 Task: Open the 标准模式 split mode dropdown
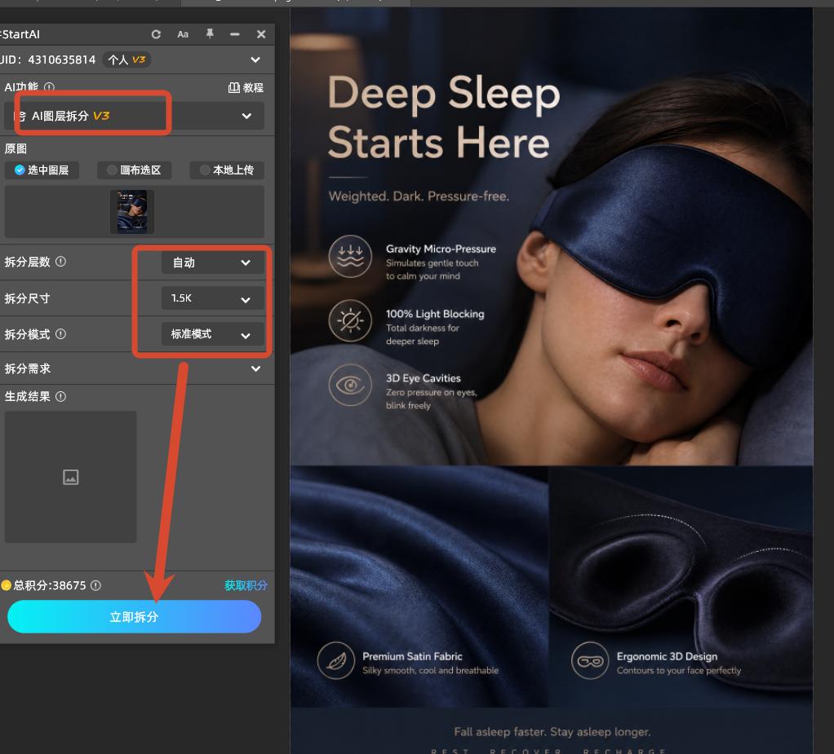(213, 334)
